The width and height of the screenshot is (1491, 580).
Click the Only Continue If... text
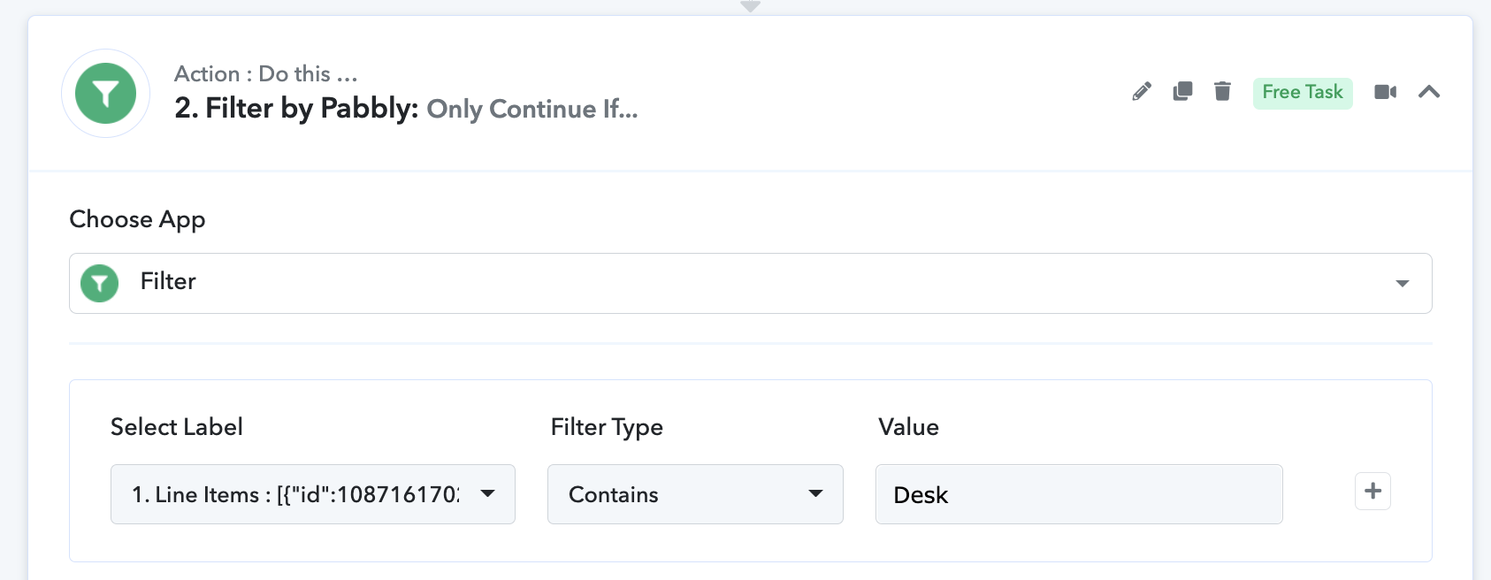(532, 110)
